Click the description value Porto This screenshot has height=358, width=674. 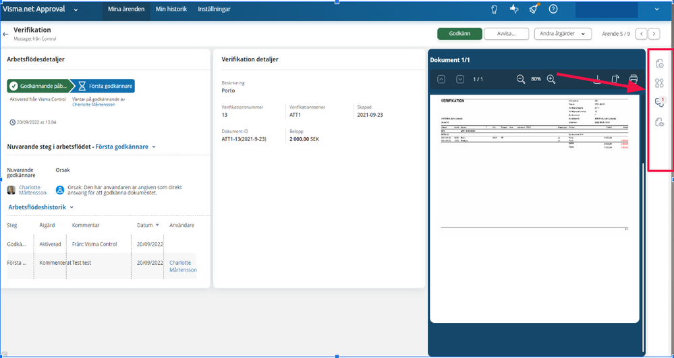coord(228,91)
